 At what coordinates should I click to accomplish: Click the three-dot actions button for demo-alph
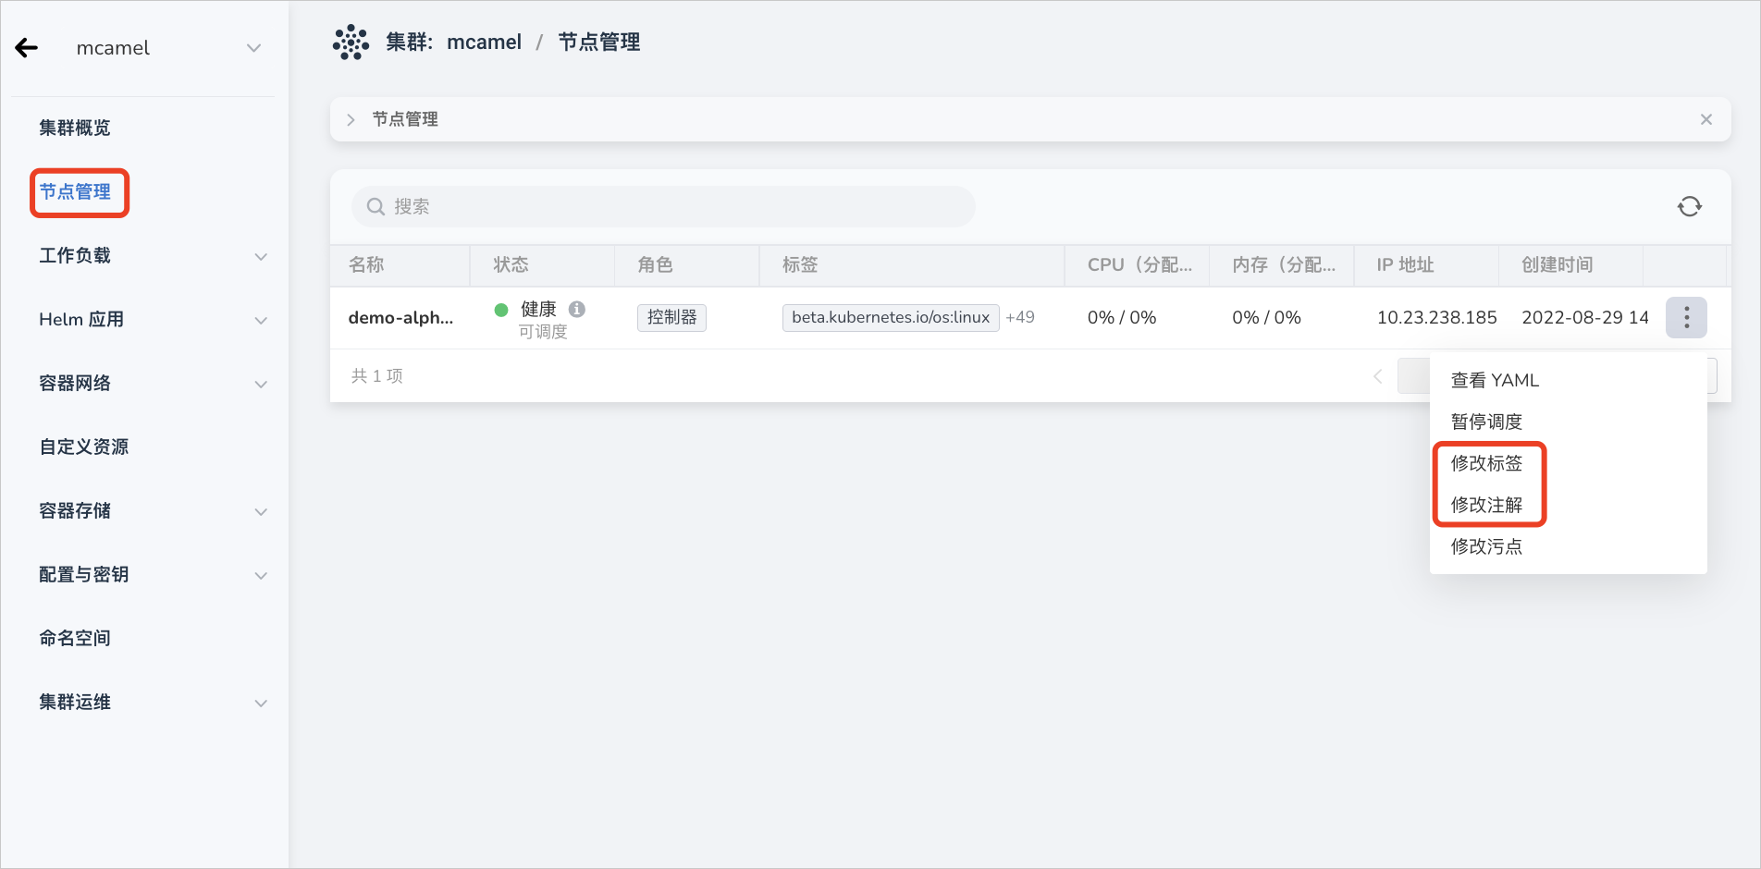click(x=1686, y=317)
